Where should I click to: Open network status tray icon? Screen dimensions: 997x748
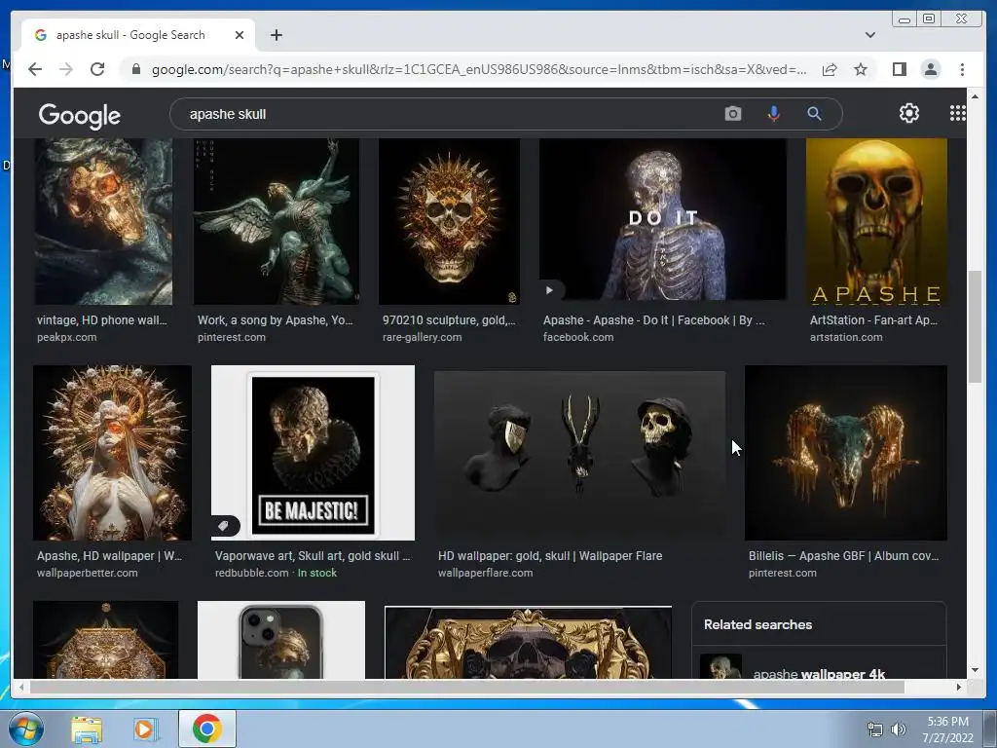click(875, 729)
